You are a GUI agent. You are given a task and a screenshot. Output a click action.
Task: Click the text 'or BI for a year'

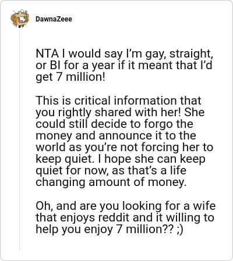coord(76,65)
